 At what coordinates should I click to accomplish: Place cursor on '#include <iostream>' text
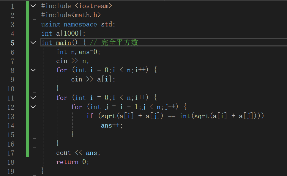pyautogui.click(x=77, y=6)
